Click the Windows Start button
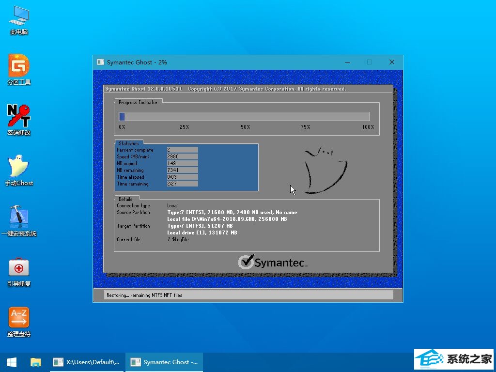The image size is (496, 372). 12,362
